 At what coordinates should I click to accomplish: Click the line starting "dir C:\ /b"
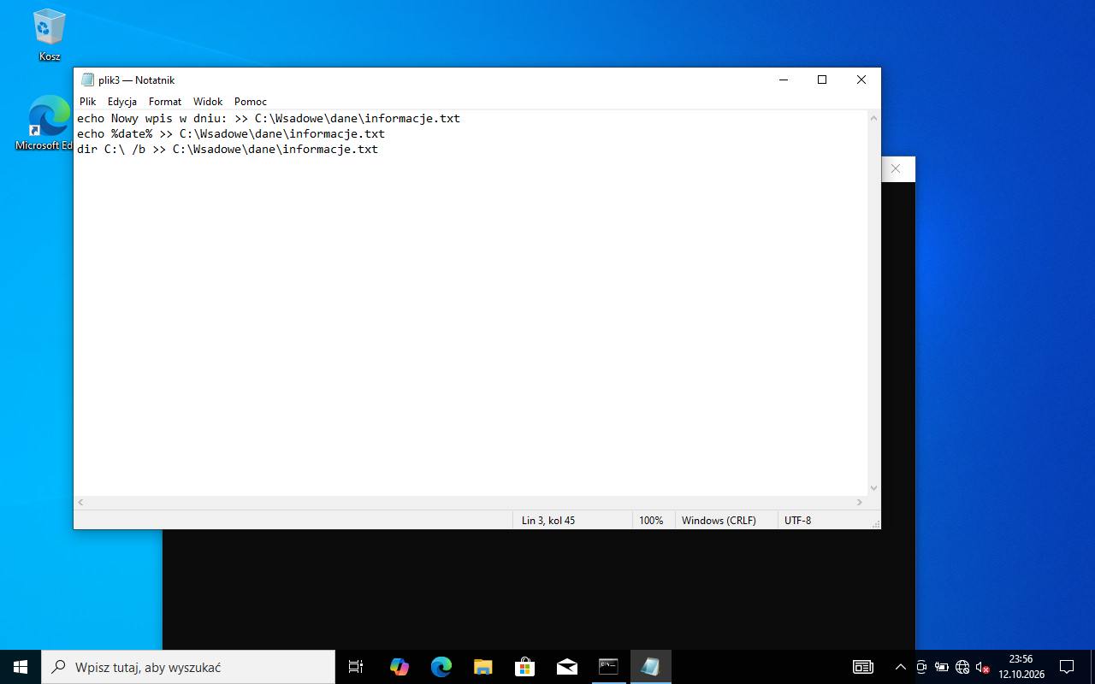[x=228, y=150]
